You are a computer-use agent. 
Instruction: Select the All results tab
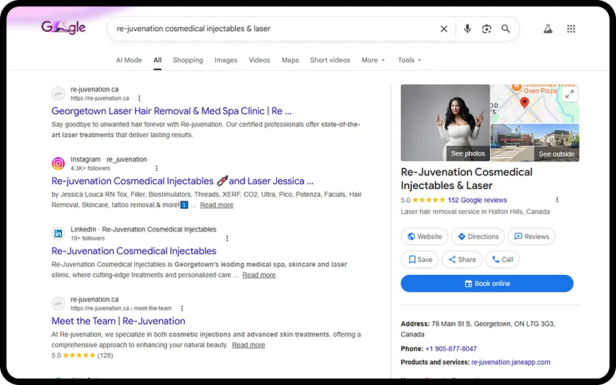[158, 60]
